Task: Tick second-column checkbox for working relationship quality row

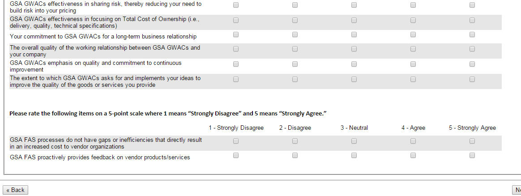Action: (x=295, y=49)
